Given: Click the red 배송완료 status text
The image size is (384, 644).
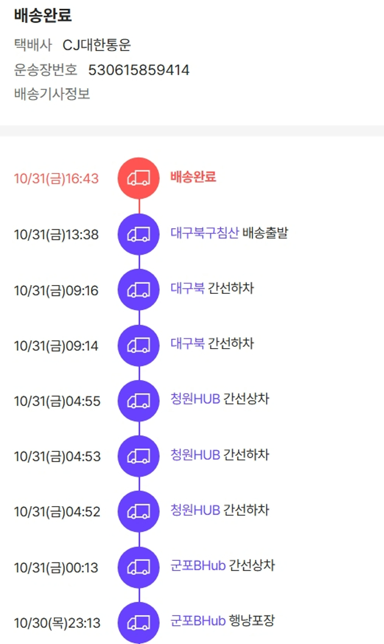Looking at the screenshot, I should coord(193,177).
